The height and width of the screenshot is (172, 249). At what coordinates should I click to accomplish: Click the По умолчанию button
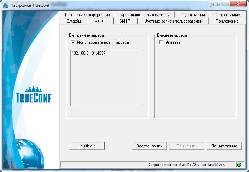tap(224, 146)
